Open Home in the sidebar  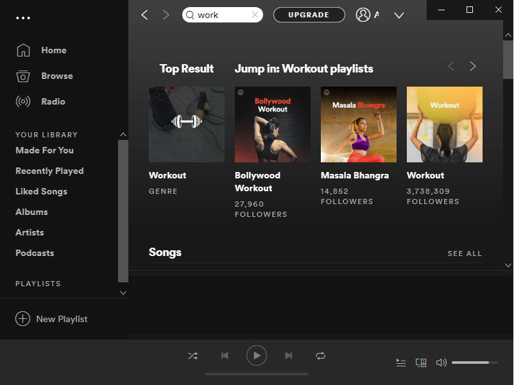tap(54, 50)
